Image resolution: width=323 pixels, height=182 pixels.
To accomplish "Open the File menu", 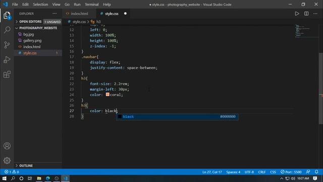I will [15, 5].
